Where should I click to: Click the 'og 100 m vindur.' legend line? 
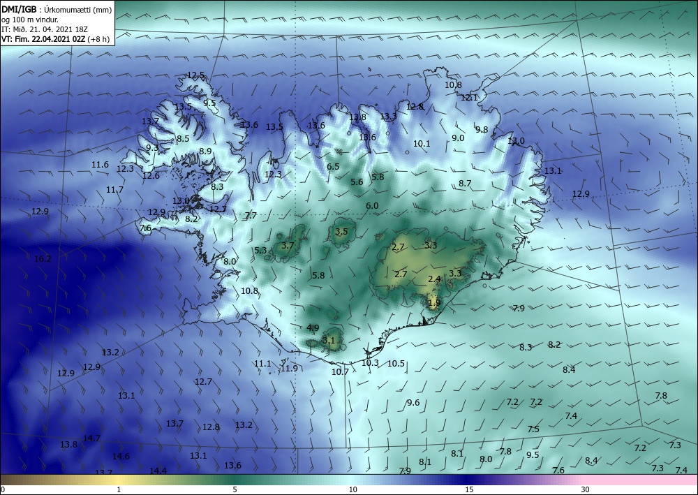(x=30, y=20)
